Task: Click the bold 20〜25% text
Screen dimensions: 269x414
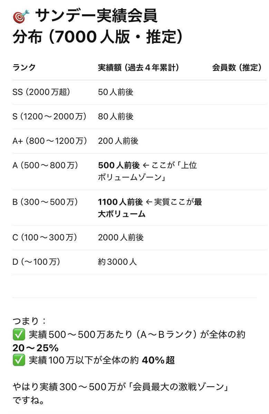Action: pos(36,347)
